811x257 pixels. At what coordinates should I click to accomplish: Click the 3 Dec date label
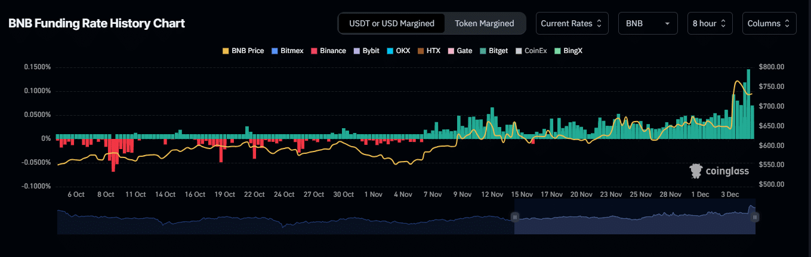[730, 194]
